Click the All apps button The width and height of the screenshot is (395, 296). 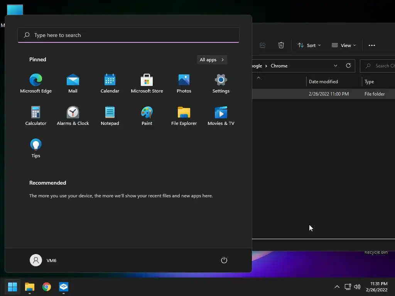[x=212, y=60]
